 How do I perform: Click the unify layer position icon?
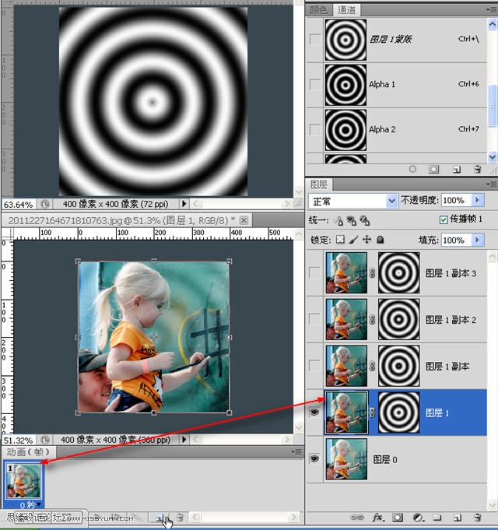pyautogui.click(x=338, y=221)
